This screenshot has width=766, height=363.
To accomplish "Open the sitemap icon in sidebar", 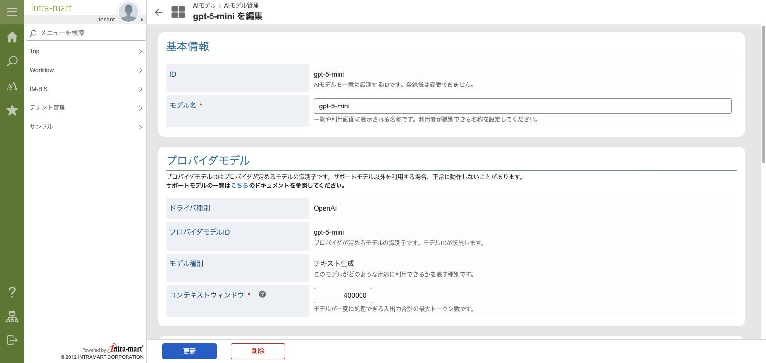I will coord(12,317).
